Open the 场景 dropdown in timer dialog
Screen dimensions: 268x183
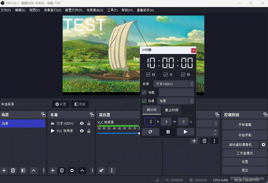(176, 101)
